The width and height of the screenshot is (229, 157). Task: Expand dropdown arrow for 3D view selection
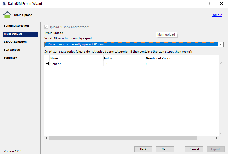coord(221,45)
